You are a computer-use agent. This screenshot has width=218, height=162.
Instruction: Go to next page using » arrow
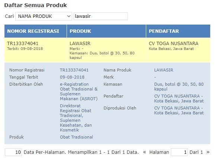point(208,152)
